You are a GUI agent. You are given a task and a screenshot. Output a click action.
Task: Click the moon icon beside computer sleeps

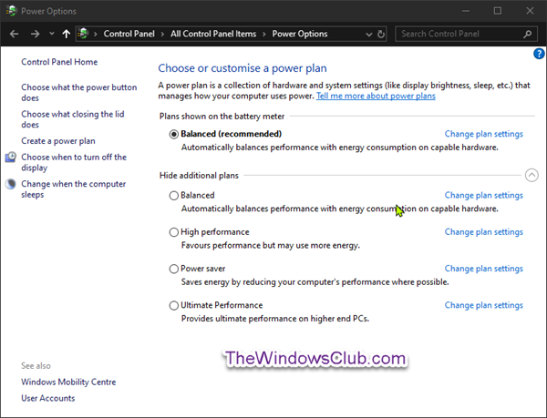click(x=10, y=184)
